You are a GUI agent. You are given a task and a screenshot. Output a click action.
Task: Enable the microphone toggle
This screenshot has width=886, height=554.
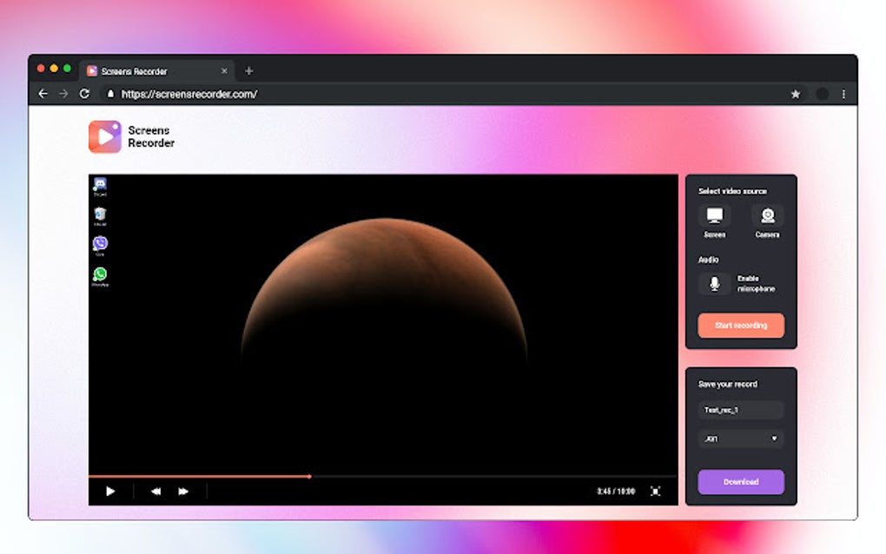pos(715,283)
